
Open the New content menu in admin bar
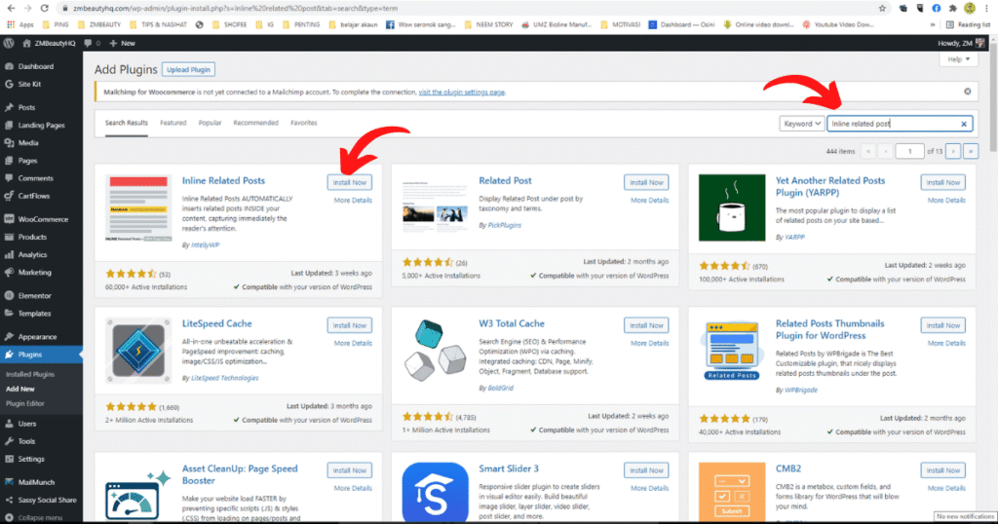(122, 43)
